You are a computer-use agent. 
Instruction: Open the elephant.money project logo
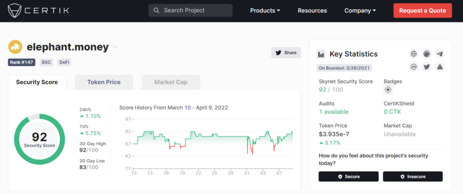coord(15,47)
